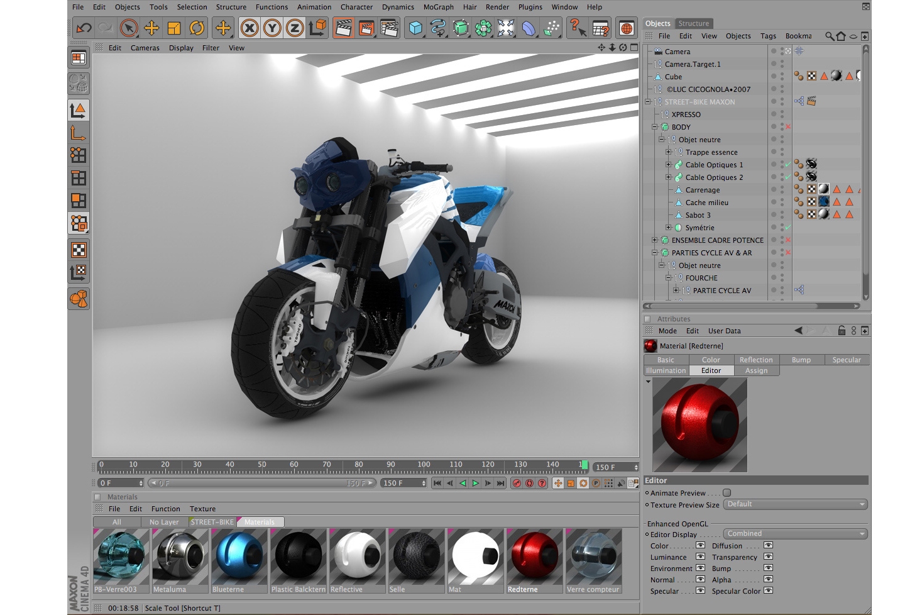The height and width of the screenshot is (615, 922).
Task: Open the Combined Editor Display dropdown
Action: click(x=795, y=533)
